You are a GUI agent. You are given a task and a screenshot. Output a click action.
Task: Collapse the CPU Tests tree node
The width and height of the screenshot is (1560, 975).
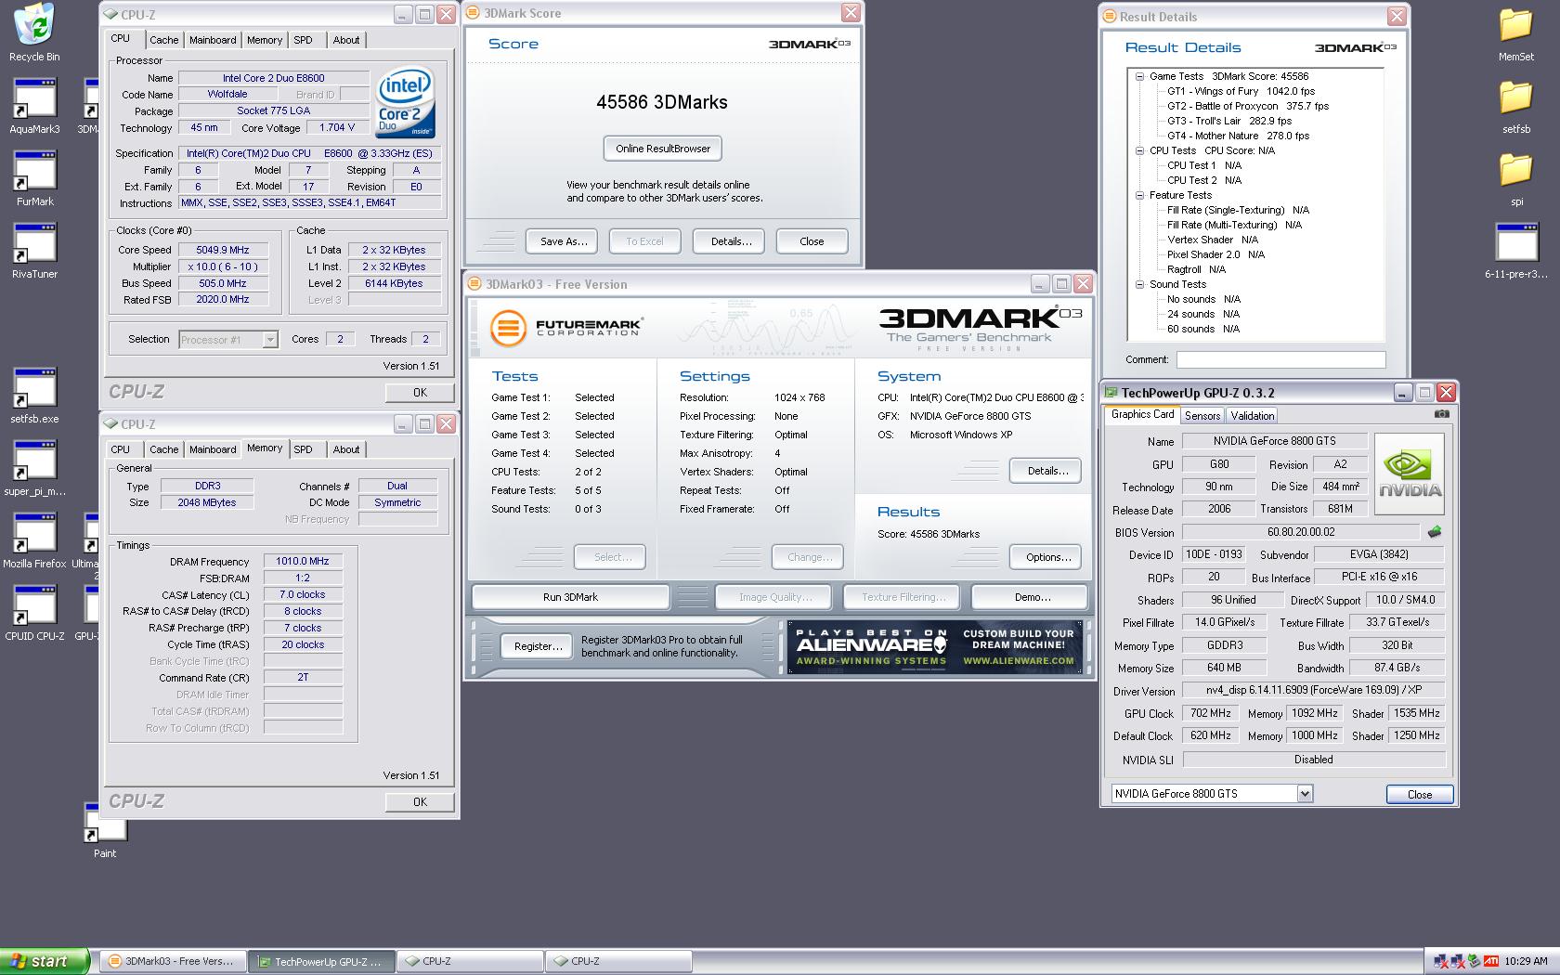1139,150
